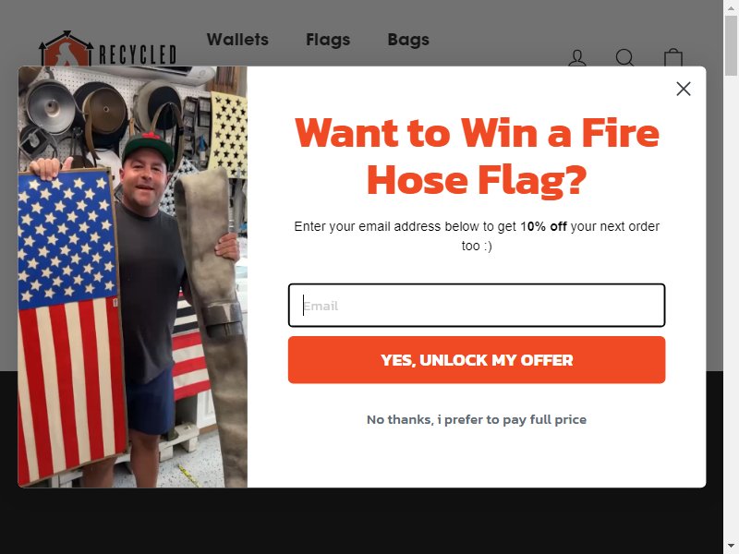Click the scrollbar up arrow
Image resolution: width=739 pixels, height=554 pixels.
point(731,7)
